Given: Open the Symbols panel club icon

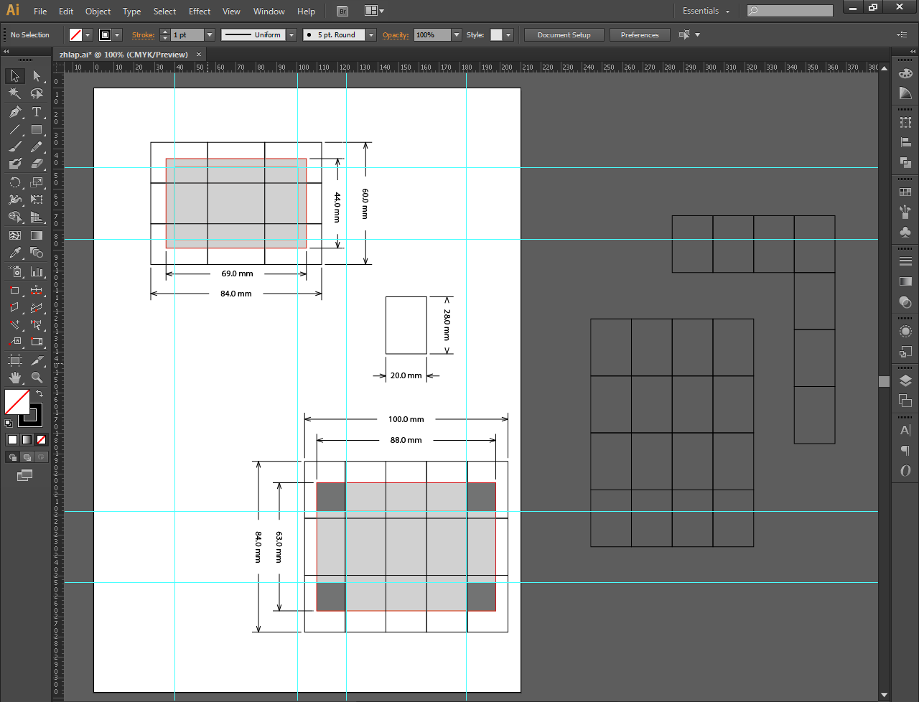Looking at the screenshot, I should click(x=905, y=232).
